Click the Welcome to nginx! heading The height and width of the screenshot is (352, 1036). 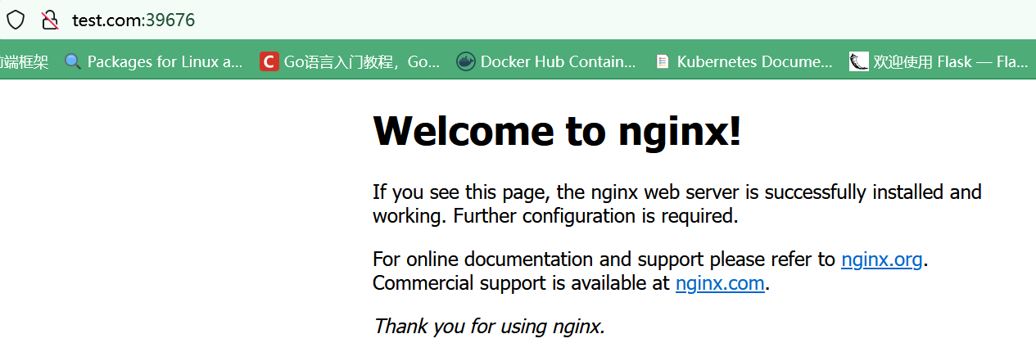(x=557, y=131)
